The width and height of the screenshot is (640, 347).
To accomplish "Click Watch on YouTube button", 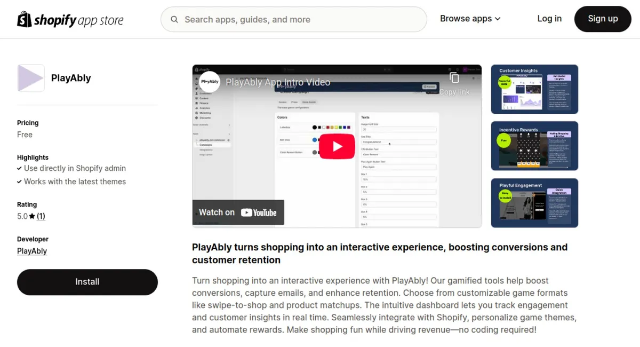I will tap(238, 212).
